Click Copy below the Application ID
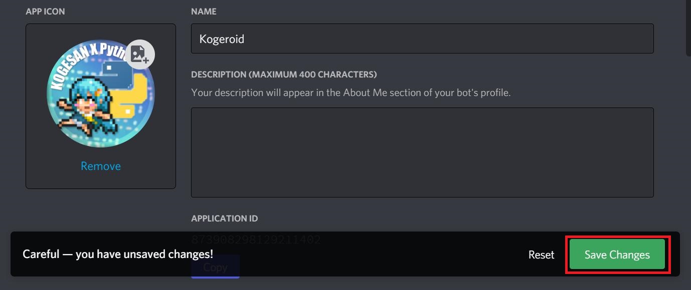691x290 pixels. point(215,267)
